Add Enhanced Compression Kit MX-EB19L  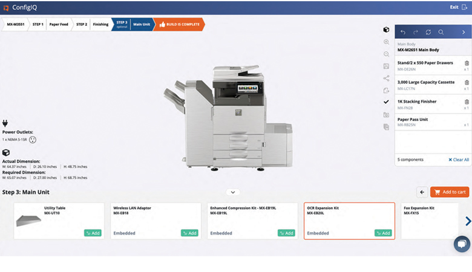[286, 233]
